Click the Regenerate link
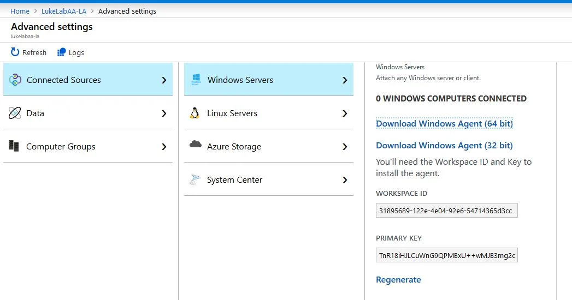This screenshot has width=572, height=300. 398,280
